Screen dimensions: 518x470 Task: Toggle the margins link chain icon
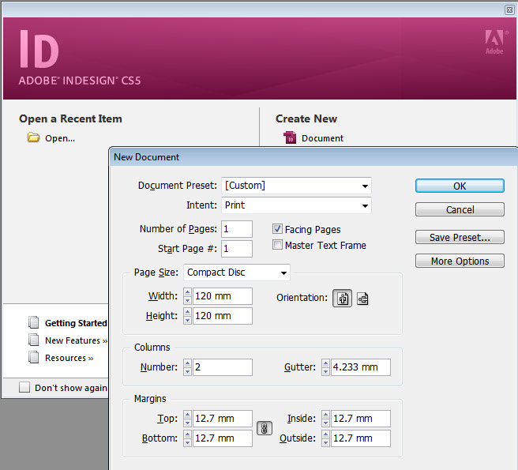click(265, 428)
